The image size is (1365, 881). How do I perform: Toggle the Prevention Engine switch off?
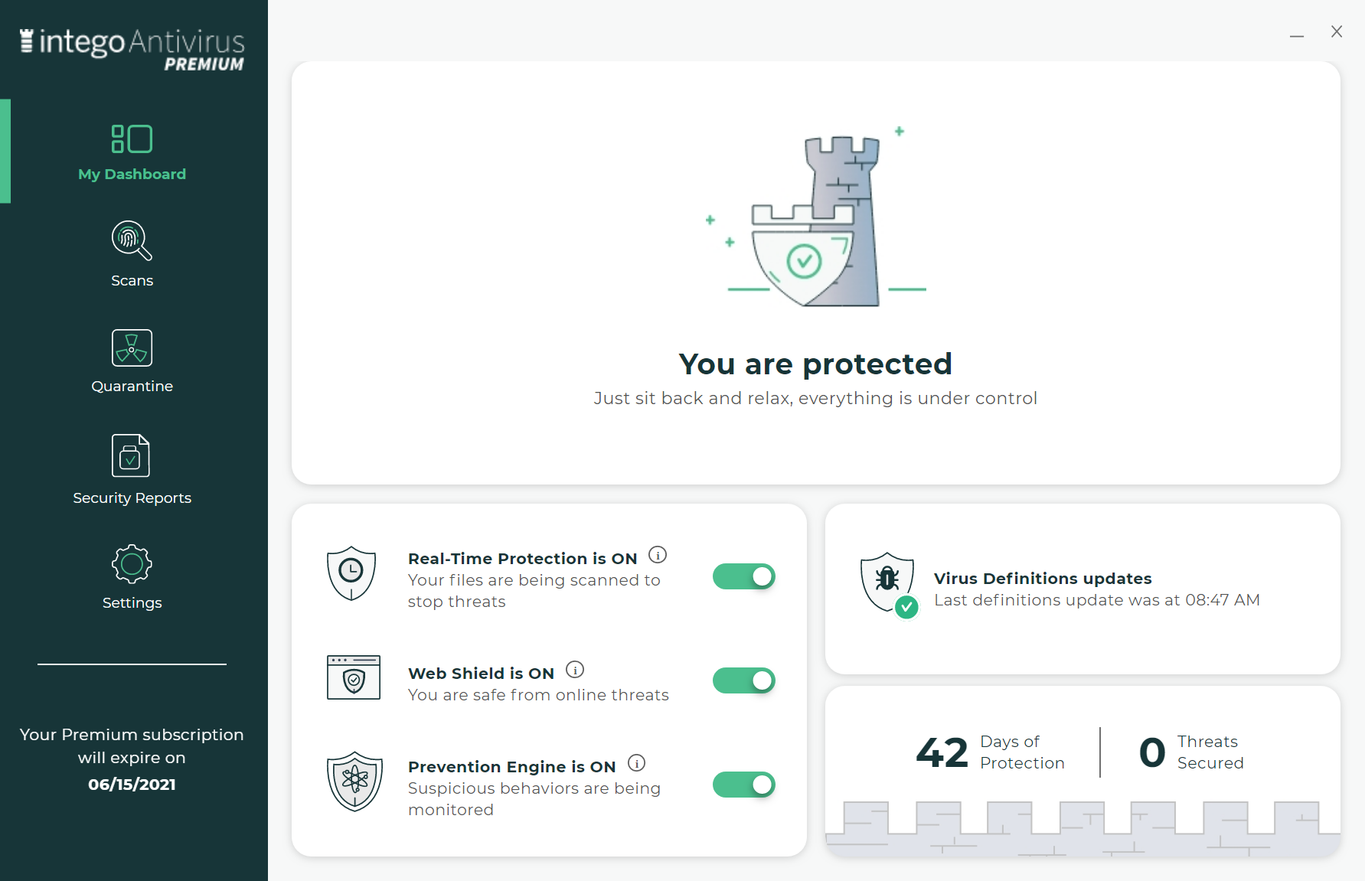click(743, 785)
